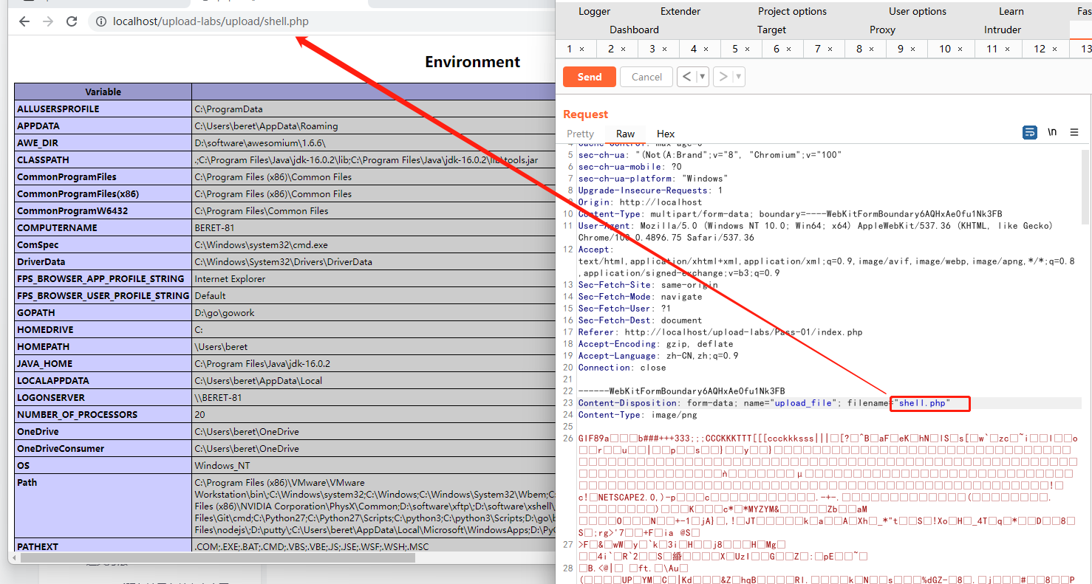
Task: Select Repeater tab 5
Action: point(735,49)
